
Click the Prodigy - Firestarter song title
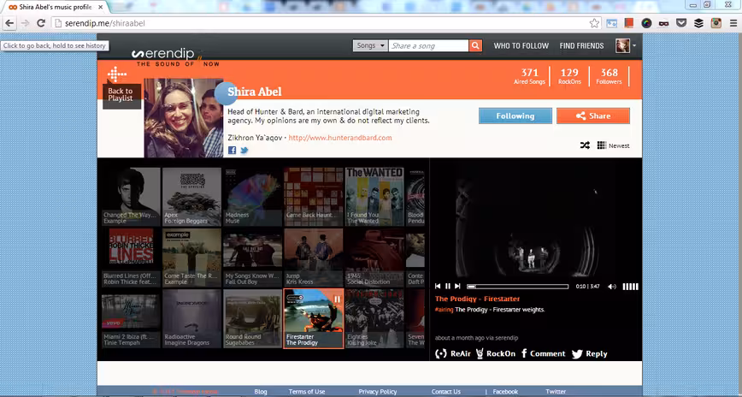(477, 299)
